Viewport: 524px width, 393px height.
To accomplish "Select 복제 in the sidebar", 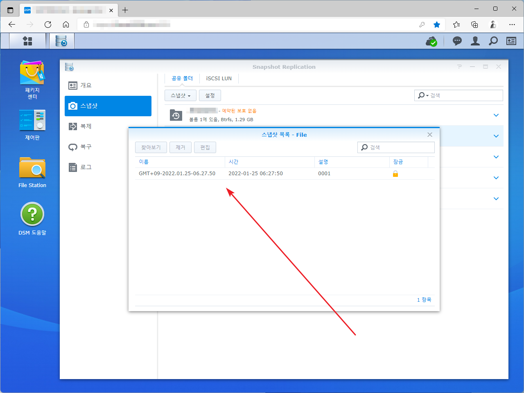I will pos(108,126).
